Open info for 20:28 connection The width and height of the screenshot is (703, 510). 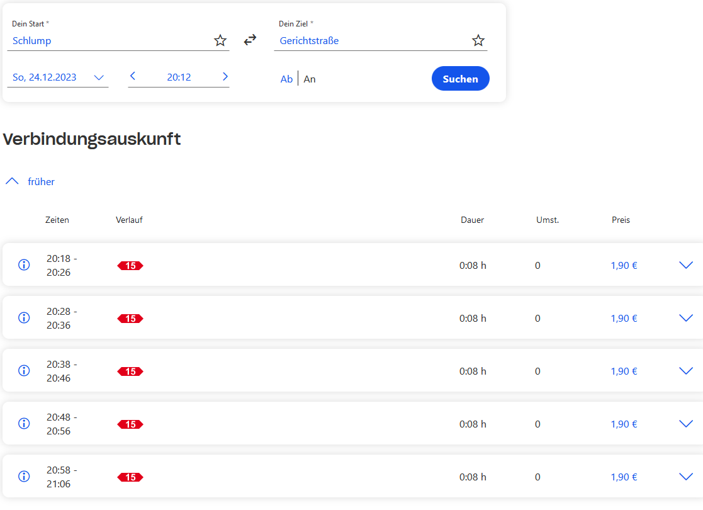(x=24, y=317)
